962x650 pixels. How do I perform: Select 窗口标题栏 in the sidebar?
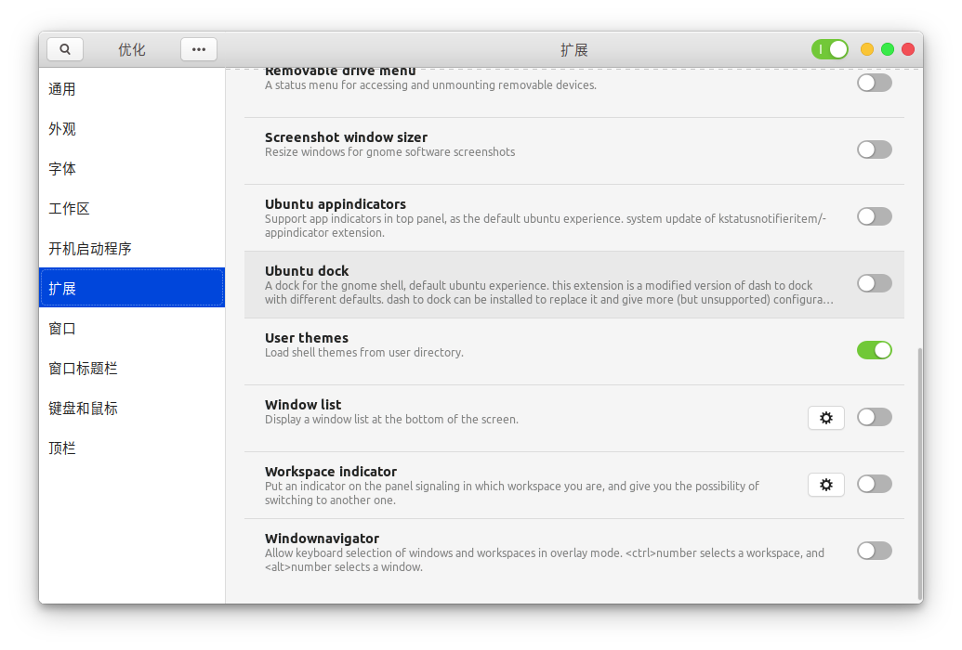132,369
